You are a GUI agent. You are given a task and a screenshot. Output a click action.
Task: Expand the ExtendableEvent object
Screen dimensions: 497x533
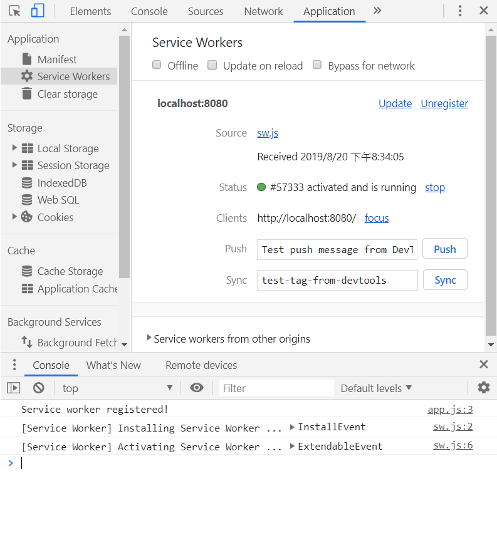(x=292, y=446)
